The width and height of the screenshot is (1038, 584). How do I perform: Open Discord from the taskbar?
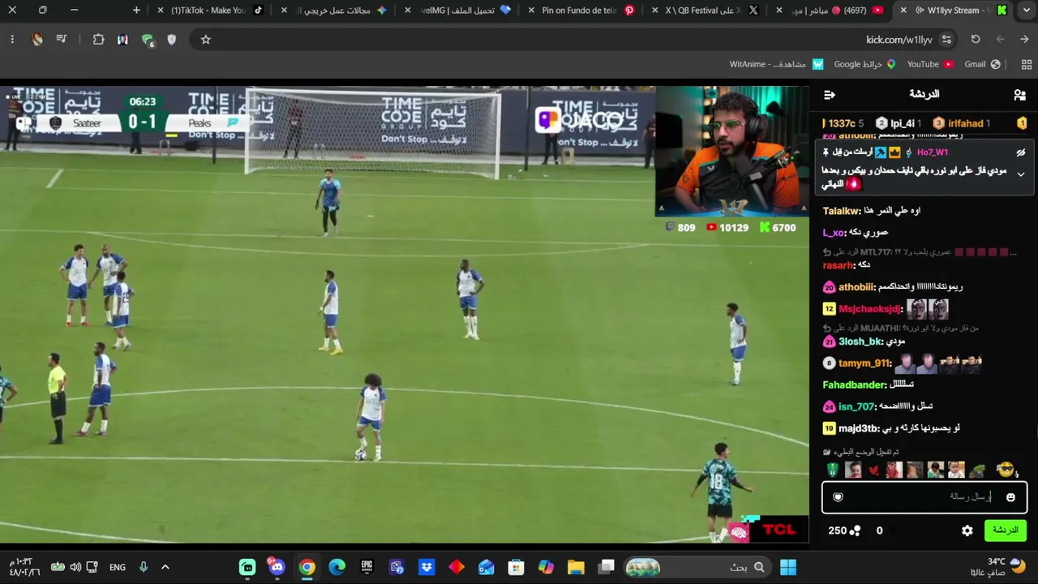tap(277, 567)
